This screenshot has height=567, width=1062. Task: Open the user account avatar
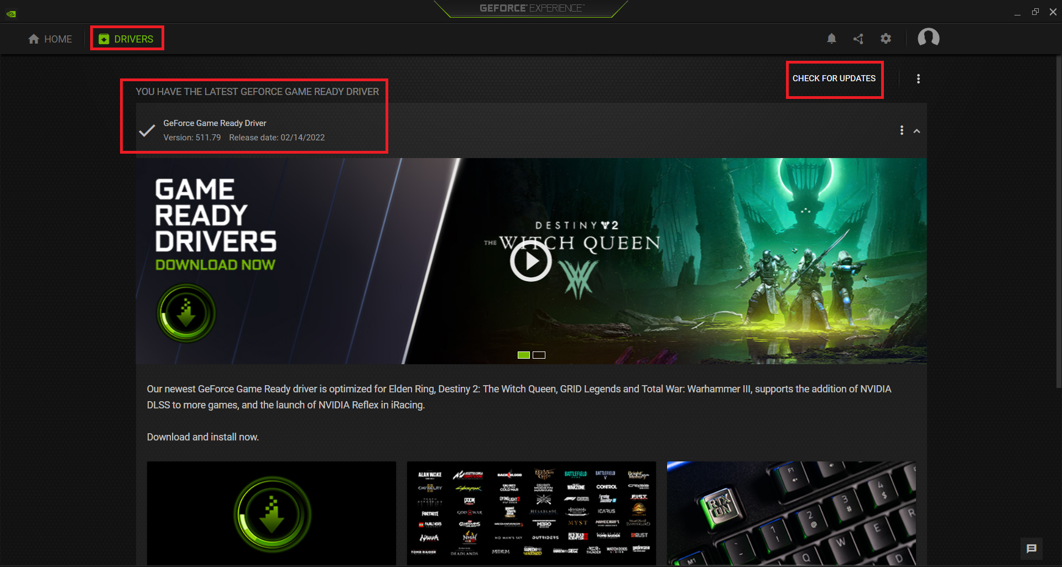tap(929, 38)
